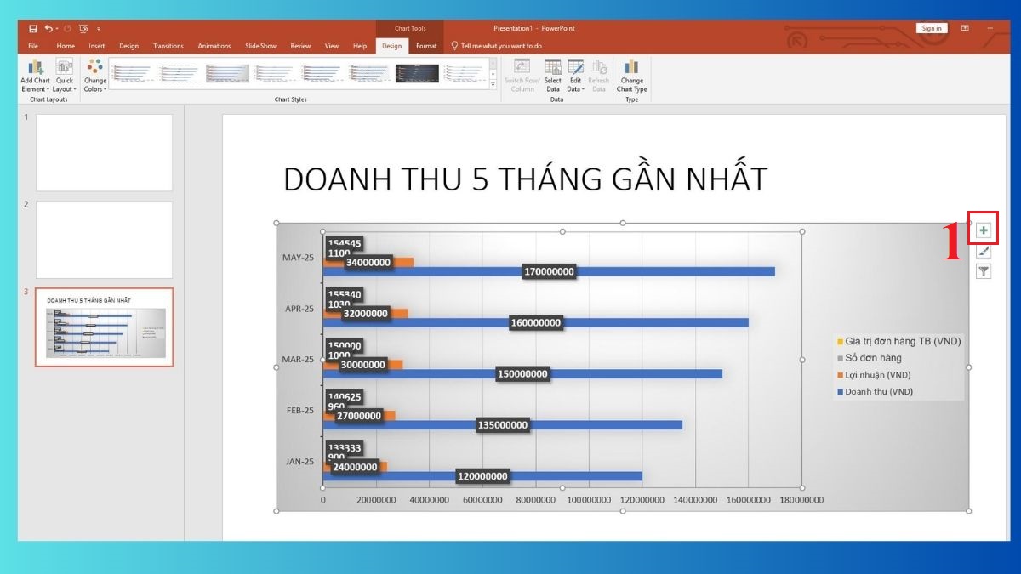This screenshot has width=1021, height=574.
Task: Open the Change Colors dropdown
Action: tap(94, 75)
